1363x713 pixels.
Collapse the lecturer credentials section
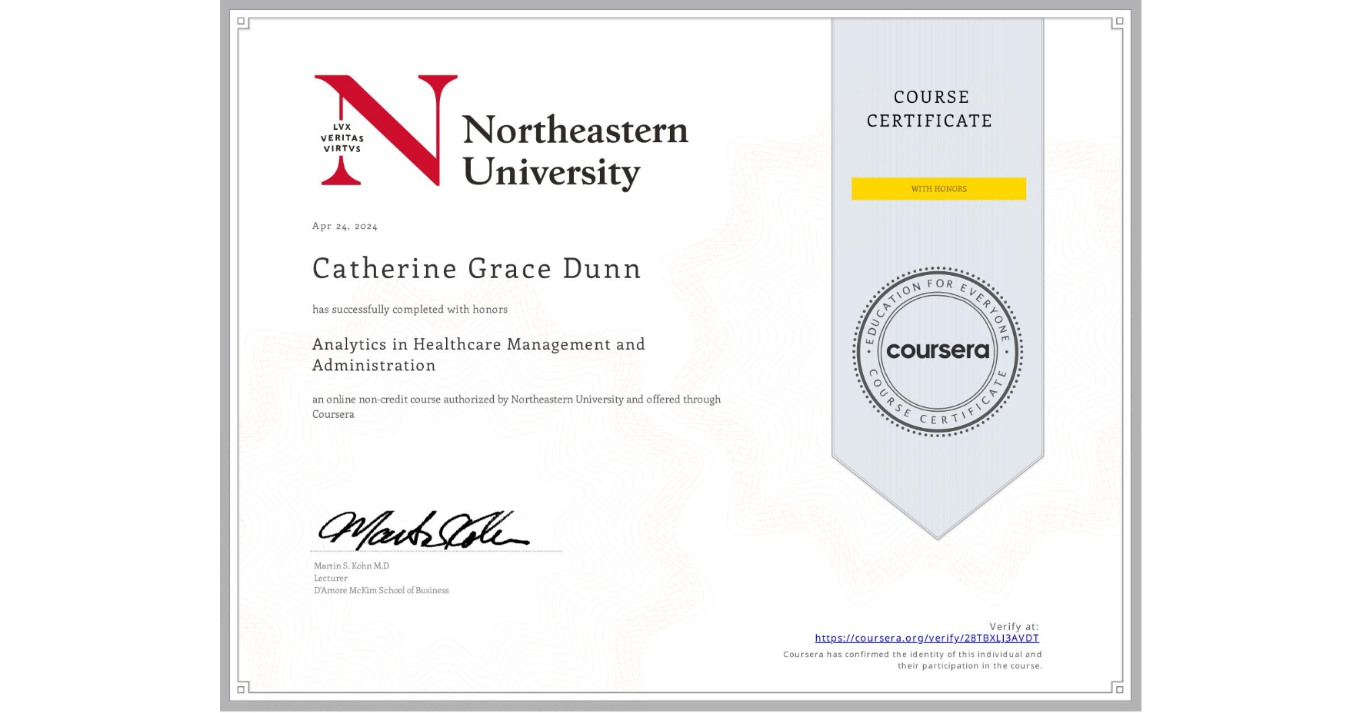coord(380,578)
